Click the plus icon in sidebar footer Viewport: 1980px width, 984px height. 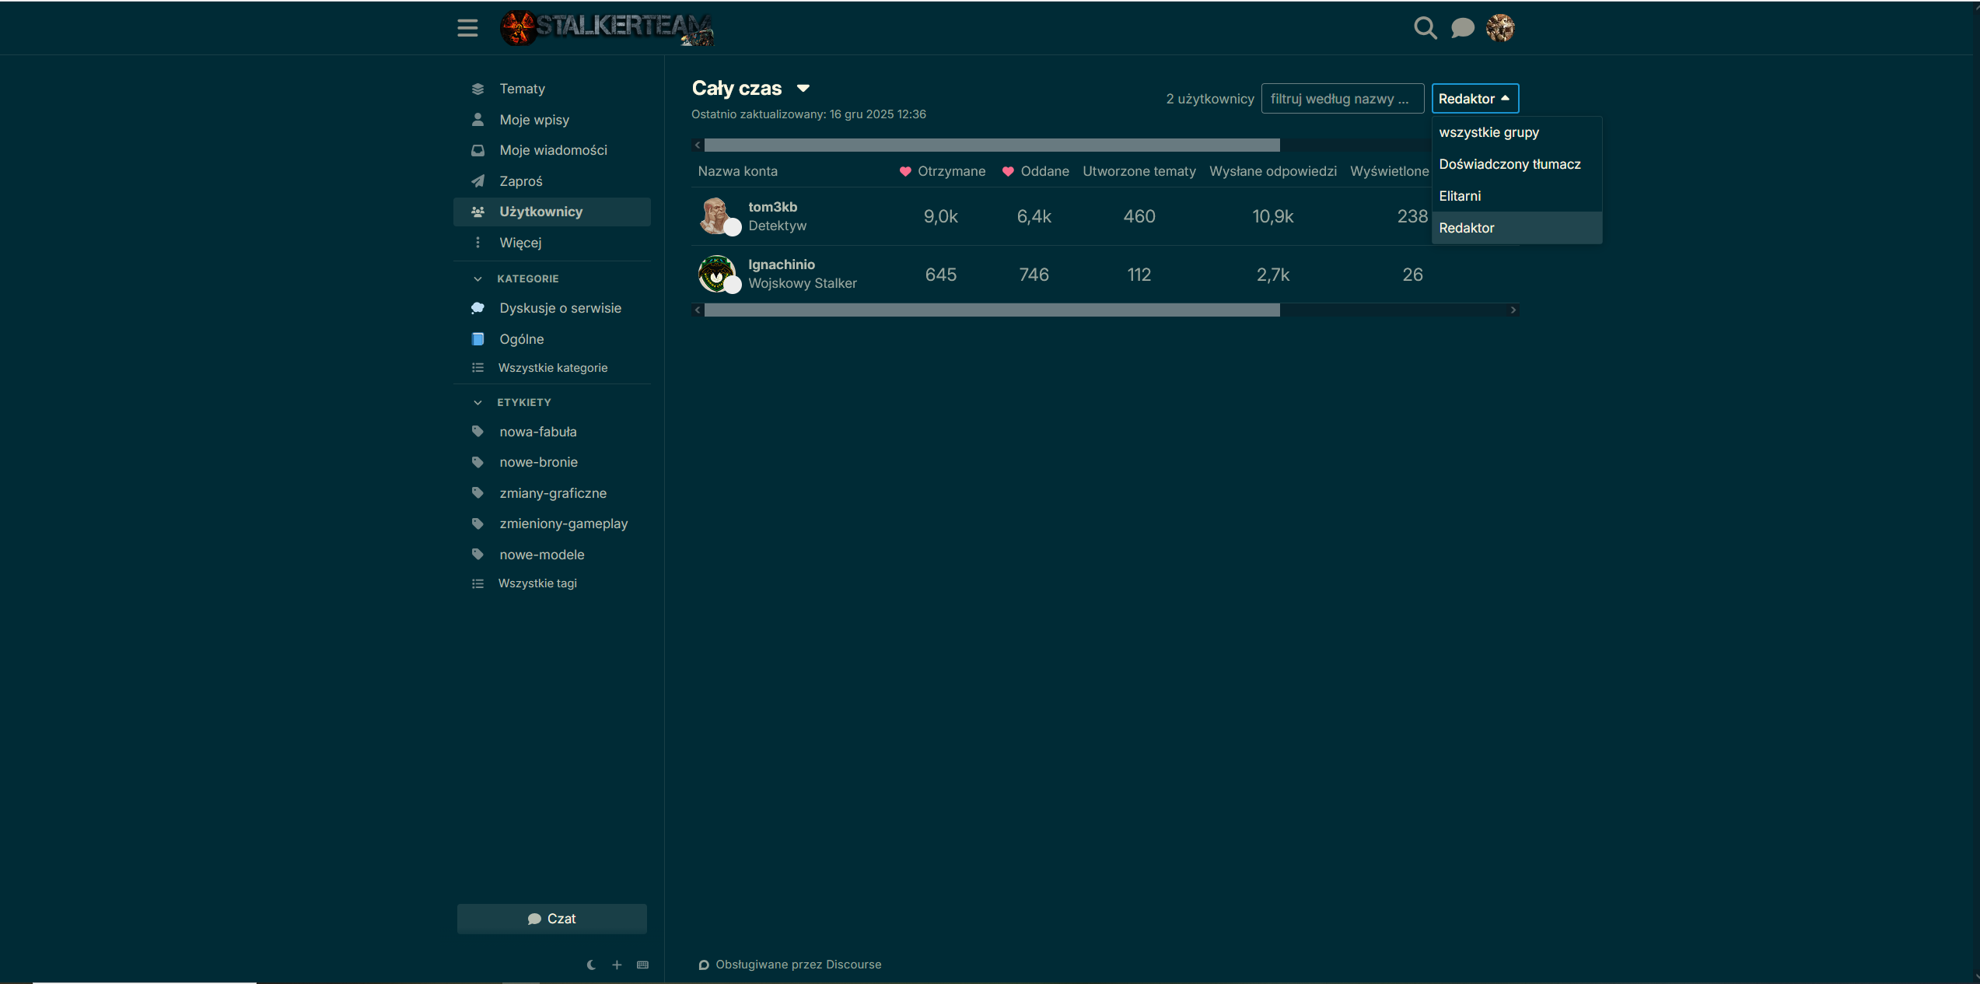pyautogui.click(x=617, y=965)
